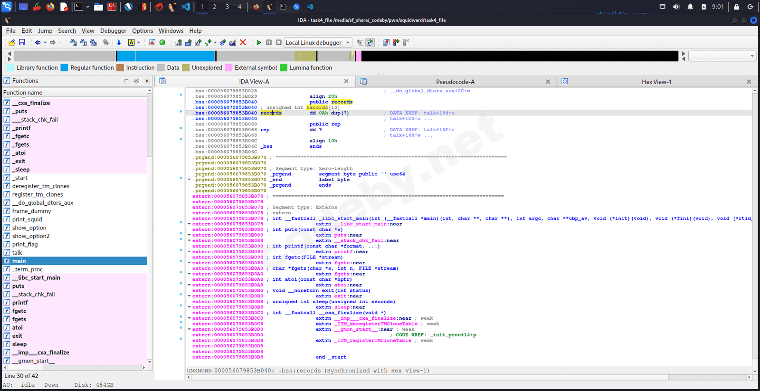Start process with green play icon
The image size is (760, 391).
pos(258,43)
